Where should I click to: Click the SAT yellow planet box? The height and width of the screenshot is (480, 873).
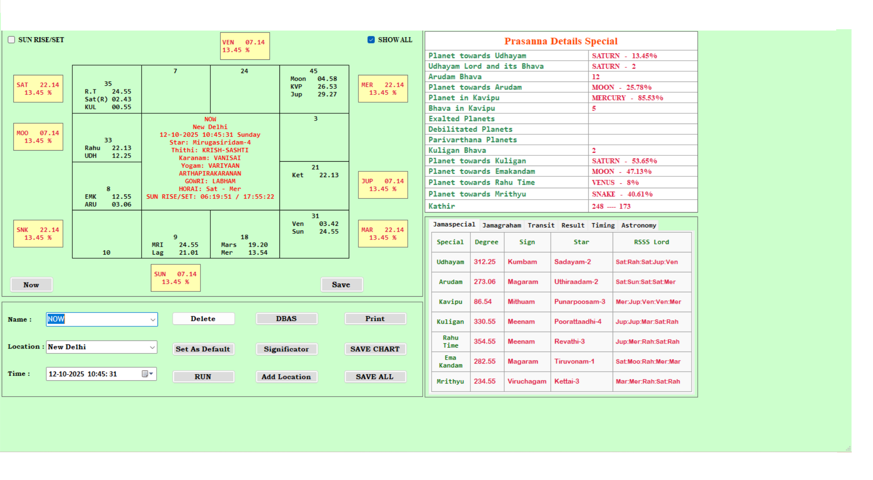point(38,89)
